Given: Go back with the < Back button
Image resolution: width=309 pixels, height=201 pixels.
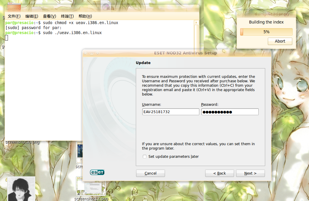Looking at the screenshot, I should 220,173.
